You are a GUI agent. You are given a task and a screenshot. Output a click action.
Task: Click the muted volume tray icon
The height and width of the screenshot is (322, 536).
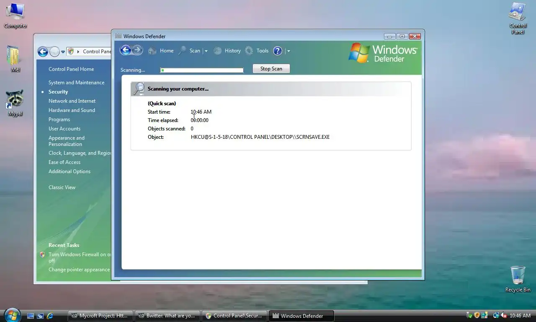[504, 315]
